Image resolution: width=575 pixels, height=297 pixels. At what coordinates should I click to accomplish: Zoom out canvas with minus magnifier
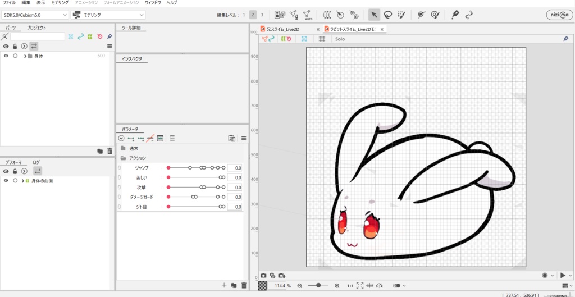[x=300, y=285]
